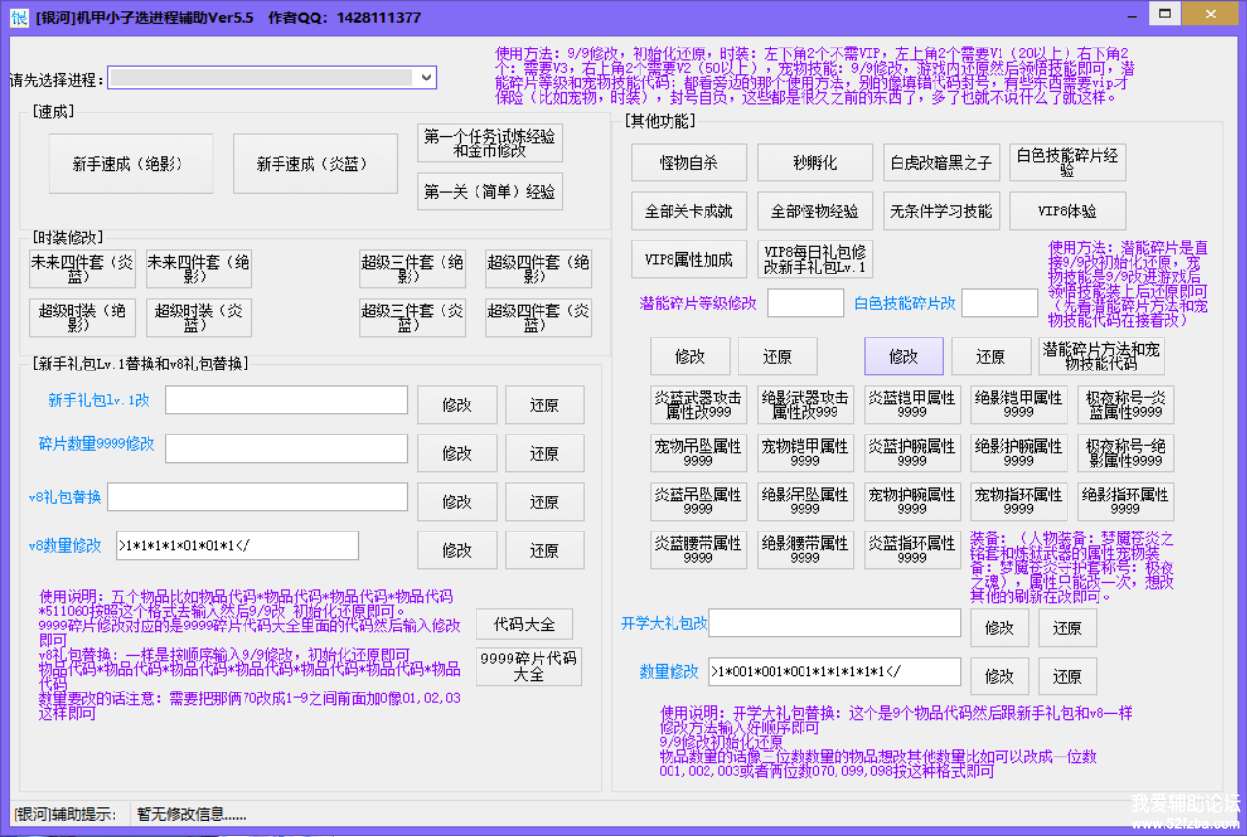This screenshot has width=1247, height=837.
Task: Click 还原 in the v8礼包替换 row
Action: [543, 501]
